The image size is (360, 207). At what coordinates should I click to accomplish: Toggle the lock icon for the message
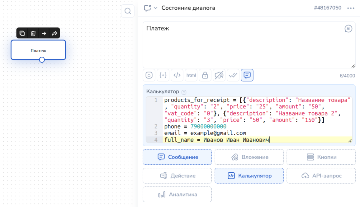[x=205, y=75]
